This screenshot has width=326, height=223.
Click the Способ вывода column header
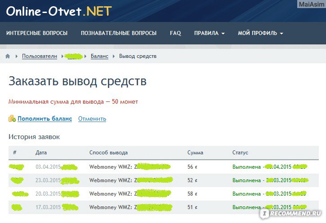click(108, 153)
